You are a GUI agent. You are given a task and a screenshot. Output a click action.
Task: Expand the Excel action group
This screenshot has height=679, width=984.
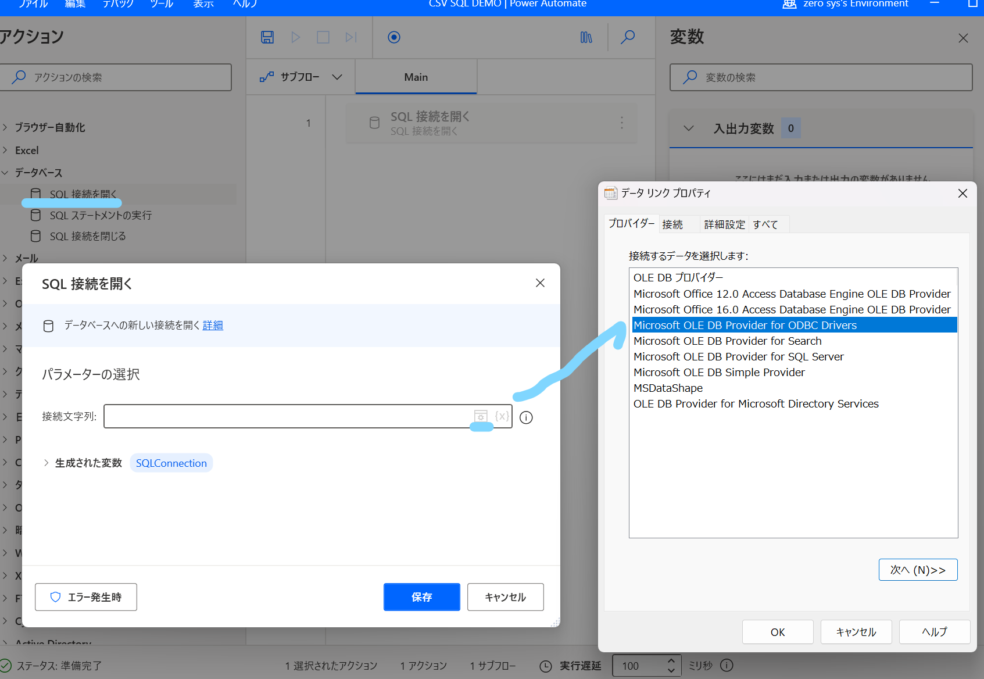(5, 150)
